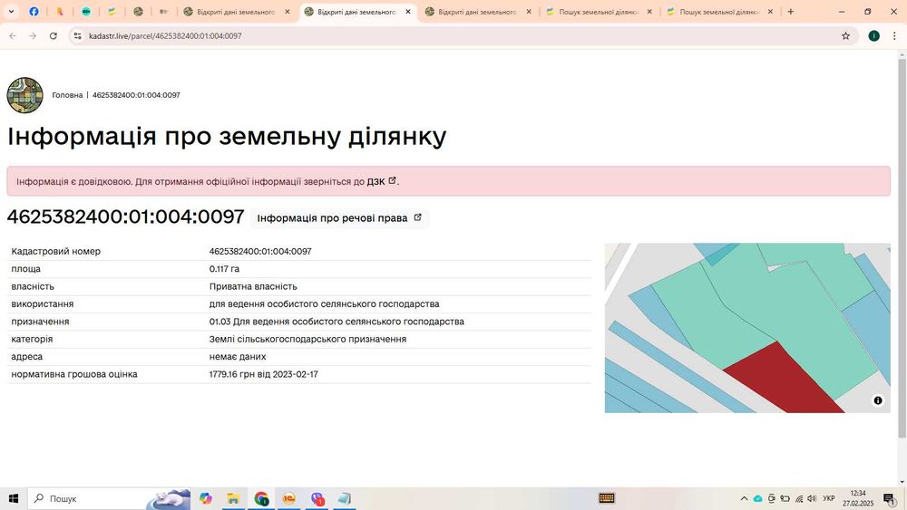This screenshot has height=510, width=907.
Task: Open the touch keyboard icon
Action: click(607, 498)
